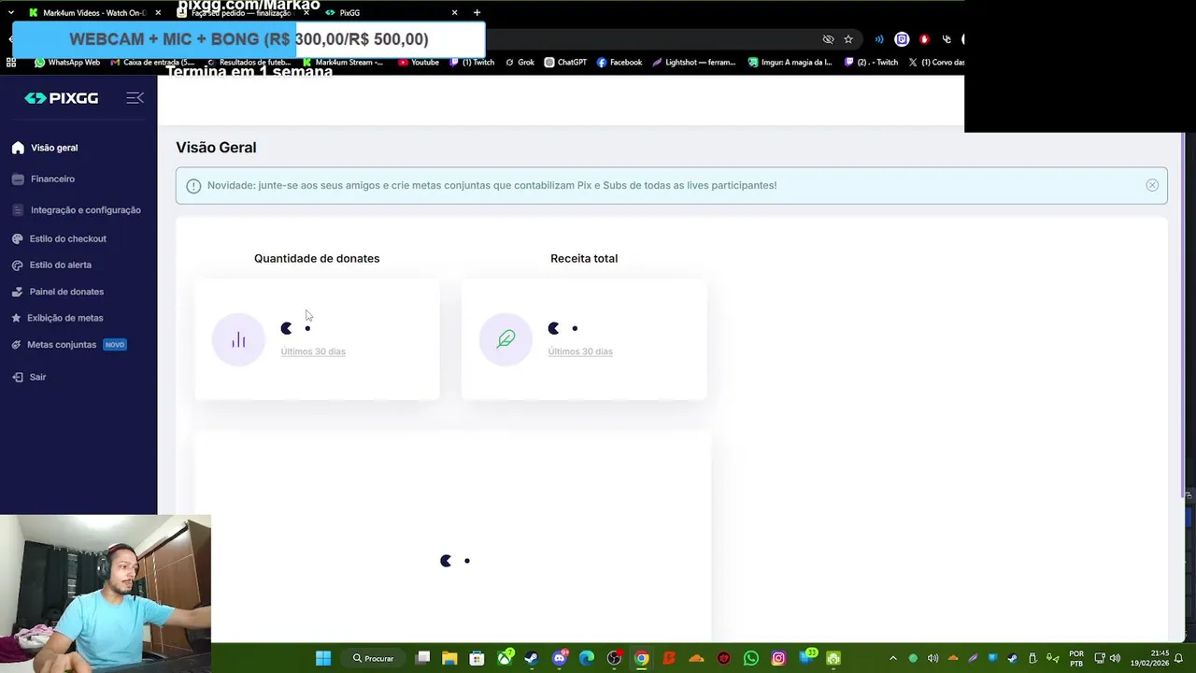
Task: Click the exit icon beside Sair
Action: 18,377
